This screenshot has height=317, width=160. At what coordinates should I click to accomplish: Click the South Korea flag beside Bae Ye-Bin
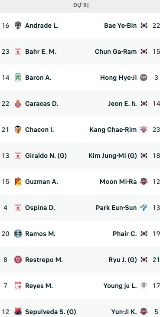click(144, 26)
